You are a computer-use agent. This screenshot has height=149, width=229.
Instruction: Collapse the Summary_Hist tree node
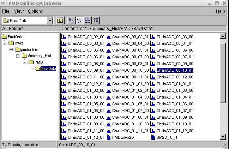(18, 56)
